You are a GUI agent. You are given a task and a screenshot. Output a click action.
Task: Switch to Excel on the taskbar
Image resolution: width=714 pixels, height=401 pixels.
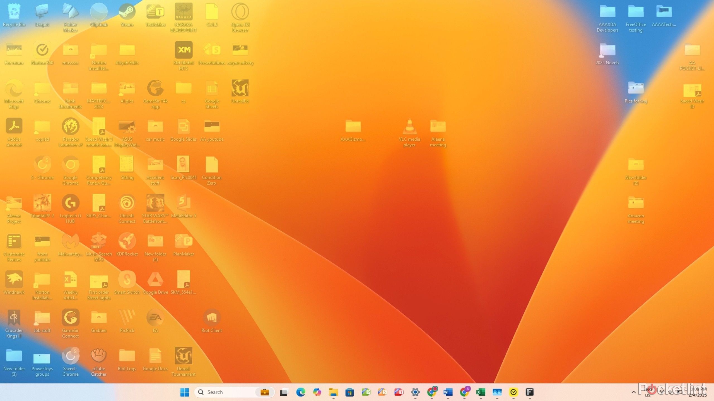[481, 392]
